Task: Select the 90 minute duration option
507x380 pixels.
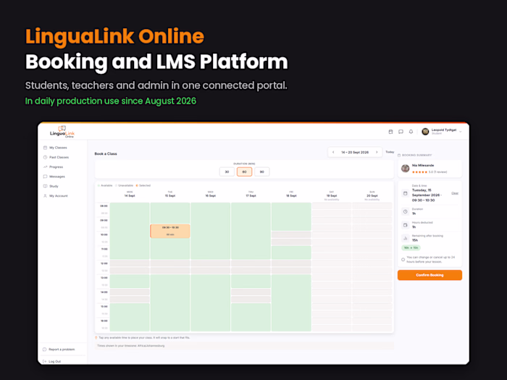Action: point(262,172)
